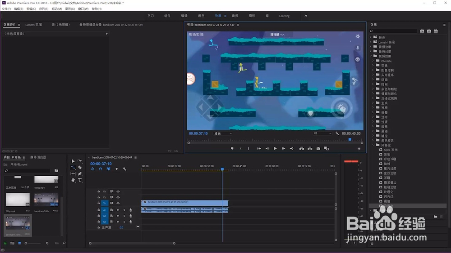Viewport: 451px width, 253px height.
Task: Select the Track Select Forward tool
Action: [80, 161]
